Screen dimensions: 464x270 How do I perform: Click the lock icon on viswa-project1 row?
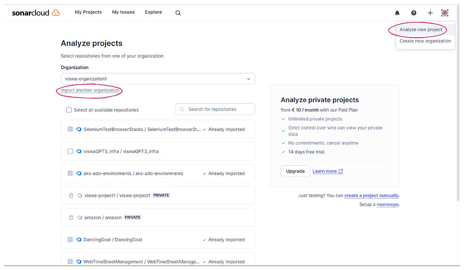71,195
